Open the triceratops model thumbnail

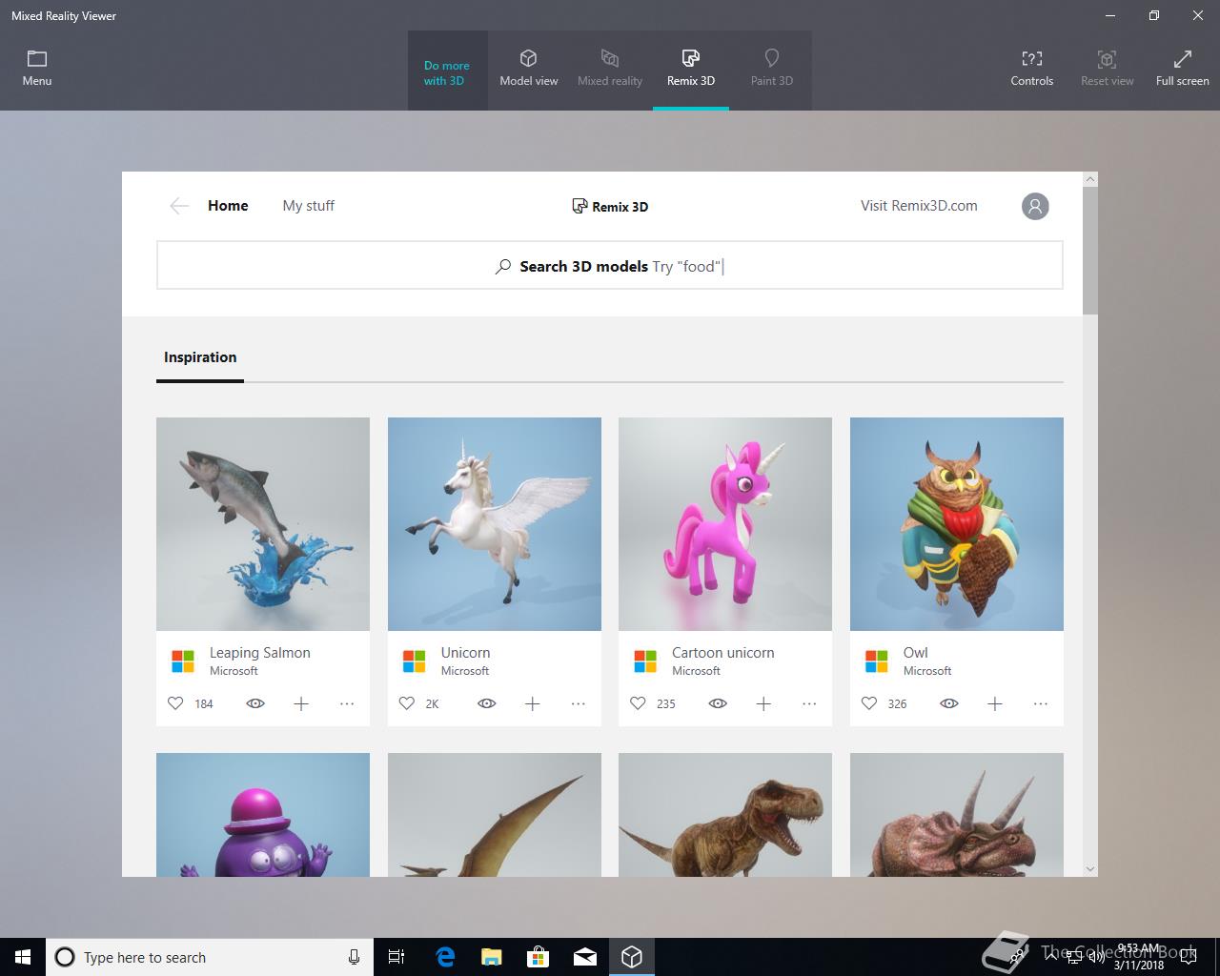pos(957,815)
